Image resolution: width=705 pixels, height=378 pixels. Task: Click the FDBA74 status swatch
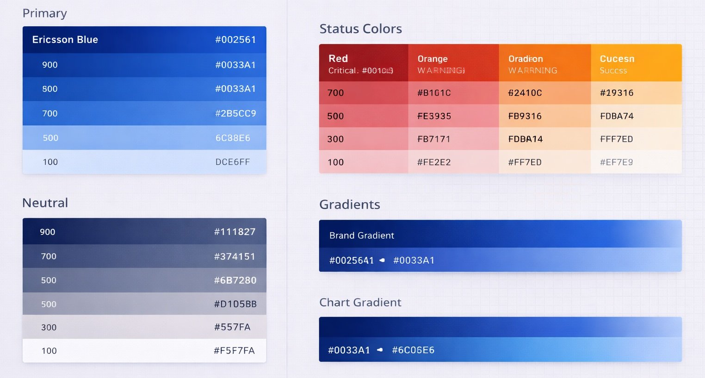637,116
